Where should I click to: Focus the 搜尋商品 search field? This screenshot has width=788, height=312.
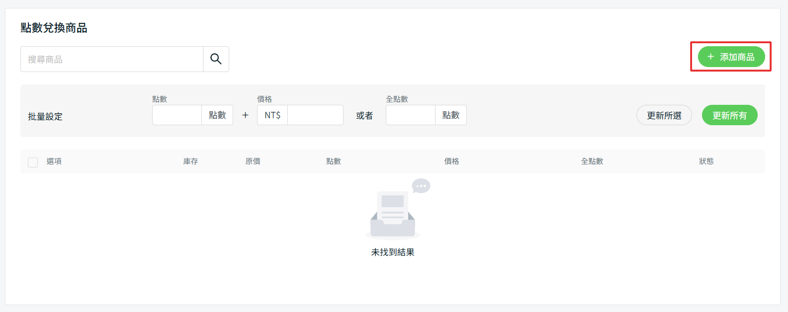pyautogui.click(x=112, y=59)
